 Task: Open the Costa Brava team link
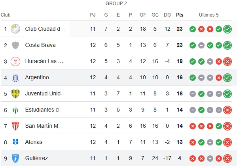(x=40, y=45)
